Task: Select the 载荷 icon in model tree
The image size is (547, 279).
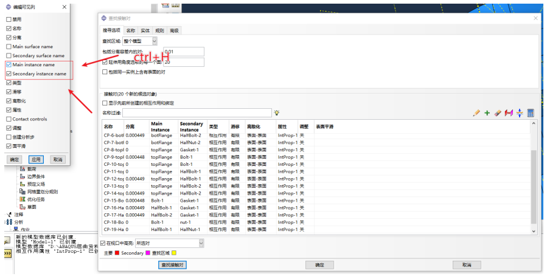Action: point(23,169)
